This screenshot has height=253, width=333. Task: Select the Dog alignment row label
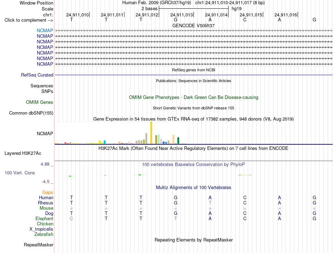coord(49,214)
